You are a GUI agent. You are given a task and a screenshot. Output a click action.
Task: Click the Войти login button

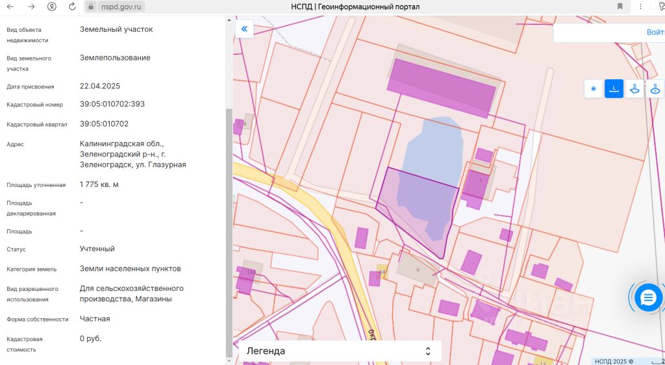tap(655, 32)
